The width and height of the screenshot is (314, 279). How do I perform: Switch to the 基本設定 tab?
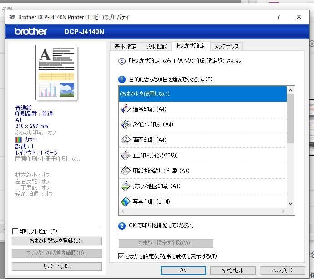125,47
